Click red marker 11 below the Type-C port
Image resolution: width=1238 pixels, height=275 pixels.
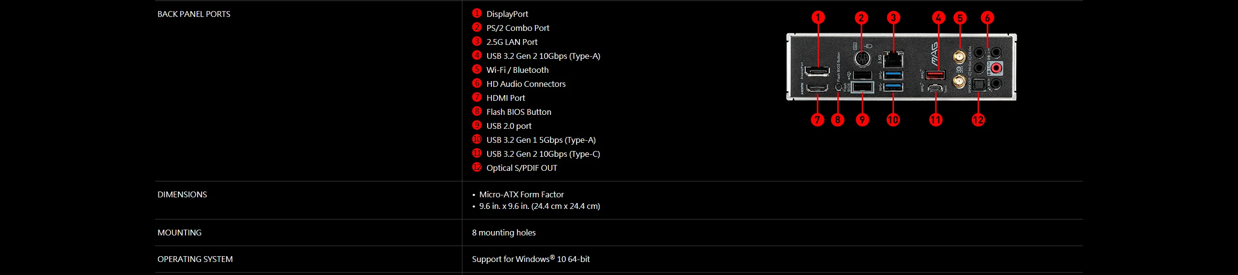[x=936, y=120]
